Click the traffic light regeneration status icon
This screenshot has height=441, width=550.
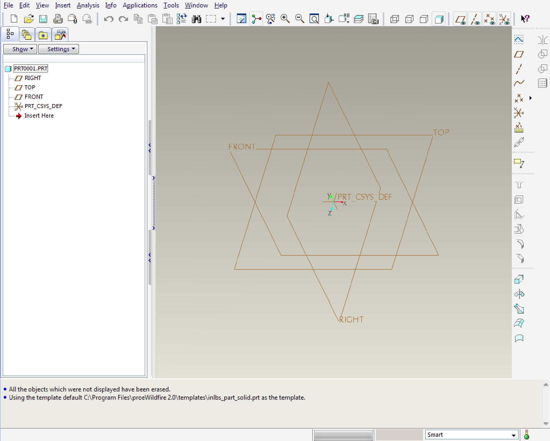[x=527, y=435]
